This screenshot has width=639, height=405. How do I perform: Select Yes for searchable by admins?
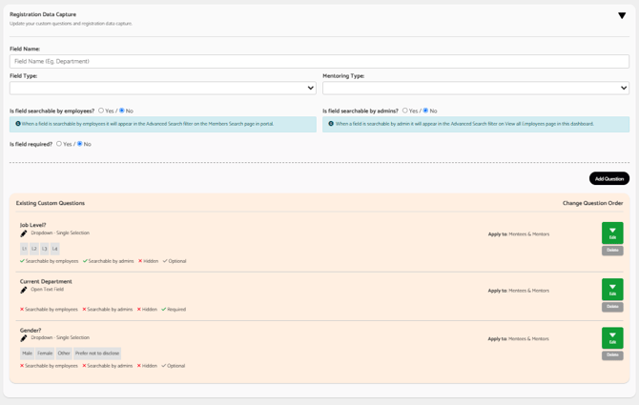click(404, 111)
